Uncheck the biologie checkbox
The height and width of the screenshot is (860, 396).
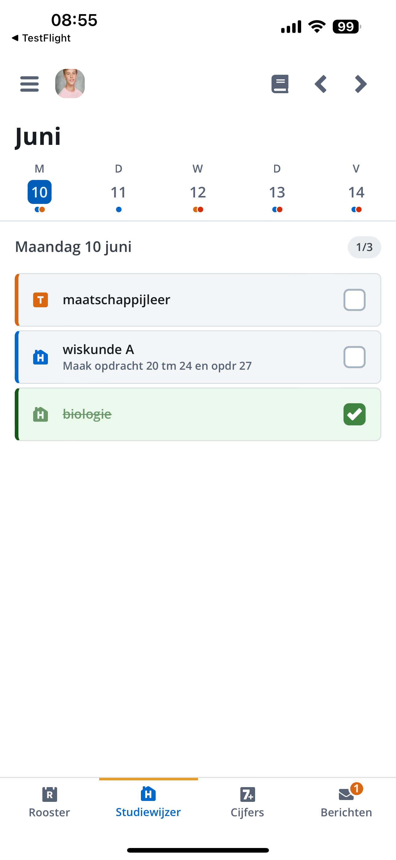click(354, 414)
